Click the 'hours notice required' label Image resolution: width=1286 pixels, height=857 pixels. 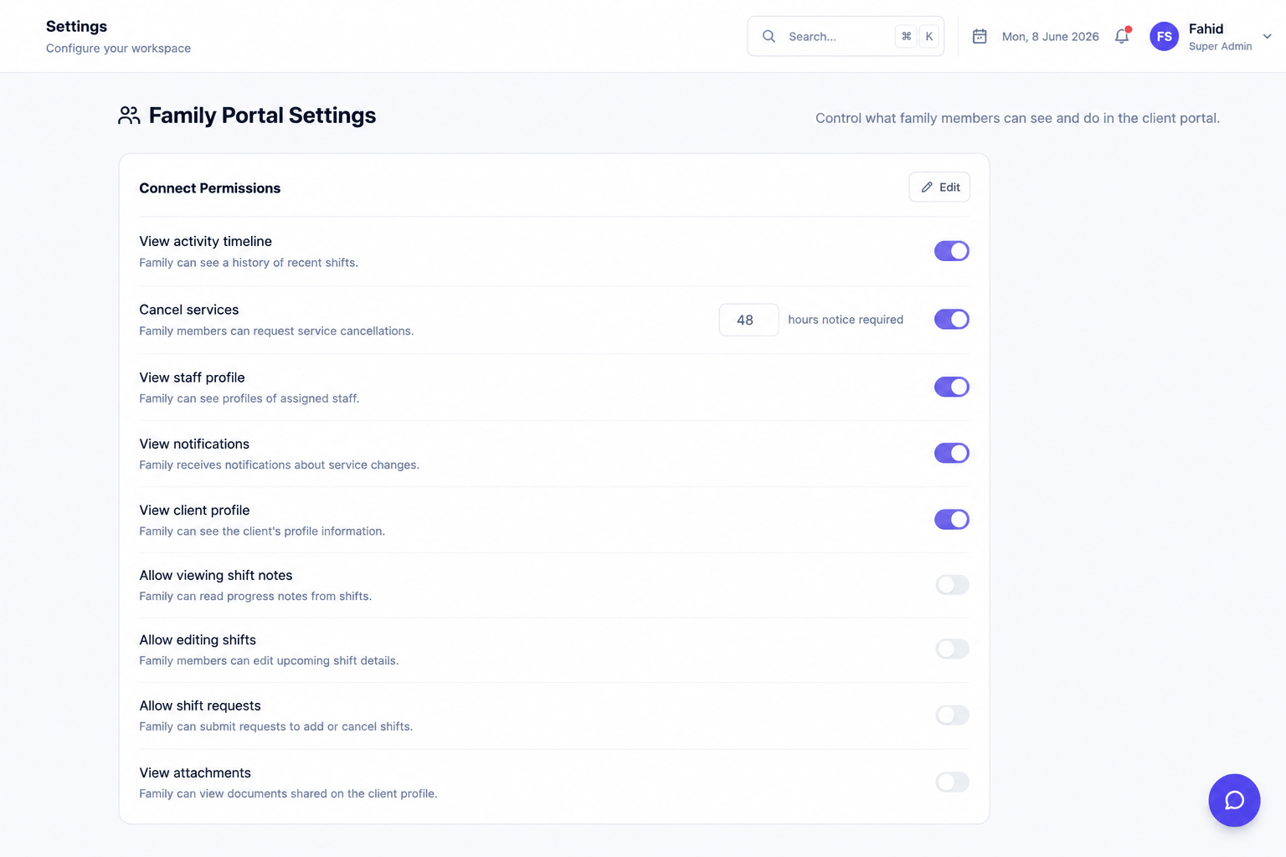(846, 320)
